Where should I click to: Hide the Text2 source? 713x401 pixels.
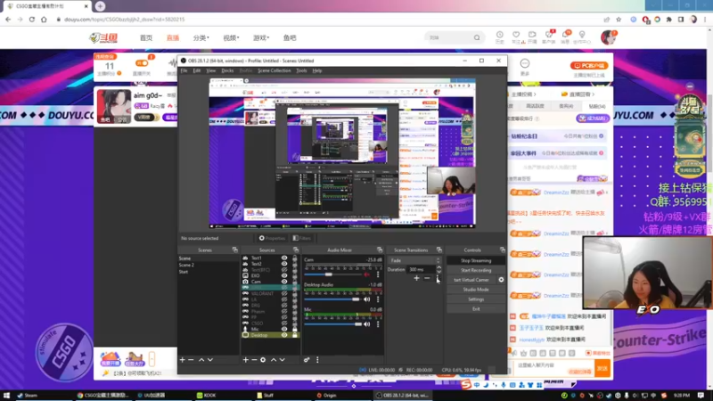(284, 264)
